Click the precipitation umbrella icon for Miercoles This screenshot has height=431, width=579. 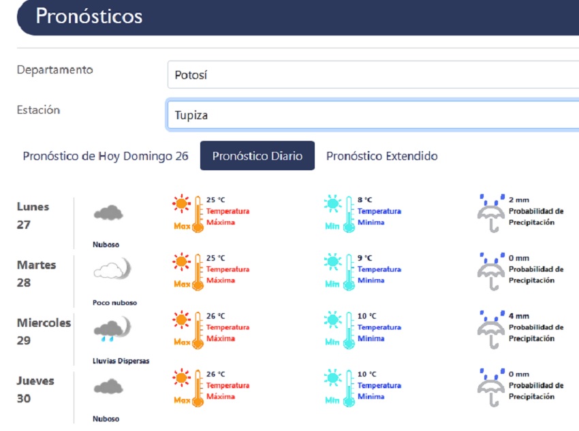pos(490,330)
